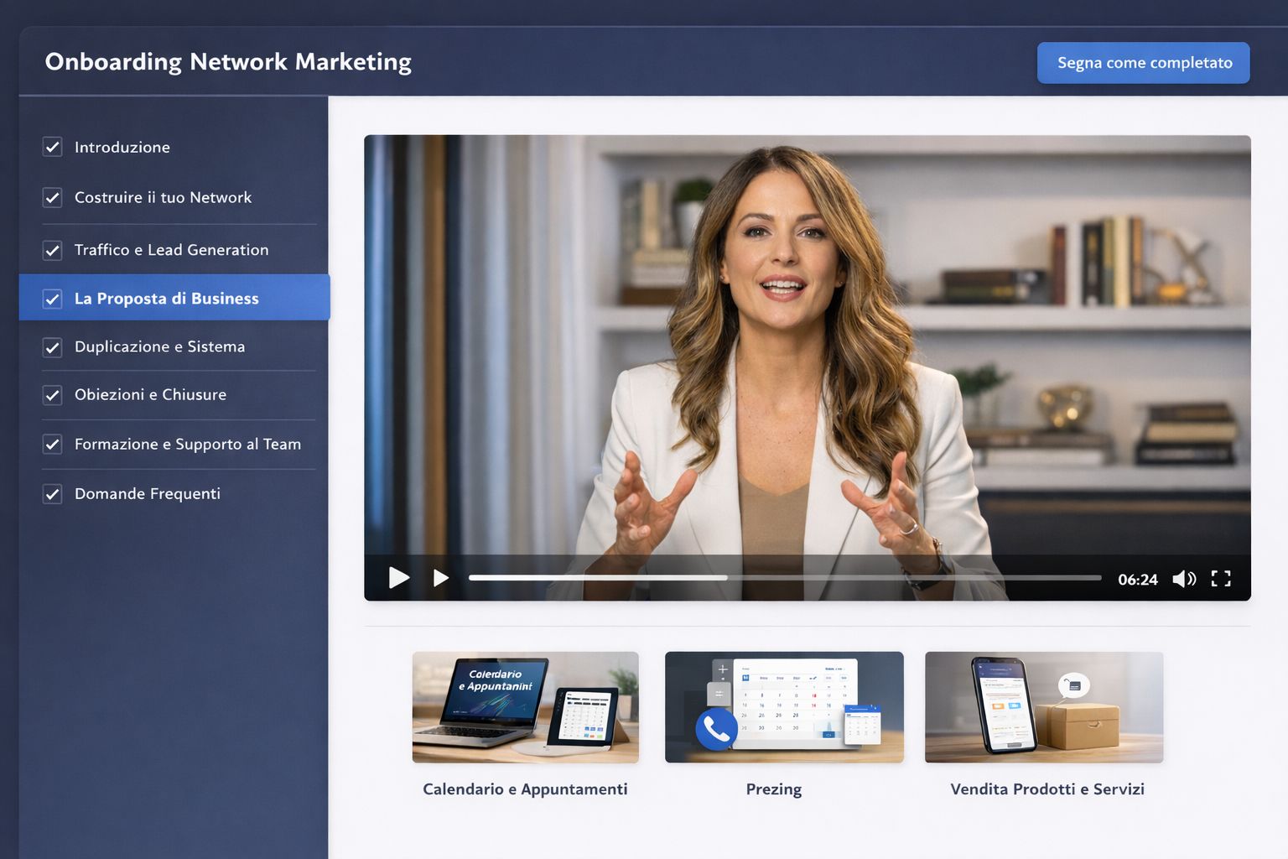Enter fullscreen mode for the video

(1221, 579)
